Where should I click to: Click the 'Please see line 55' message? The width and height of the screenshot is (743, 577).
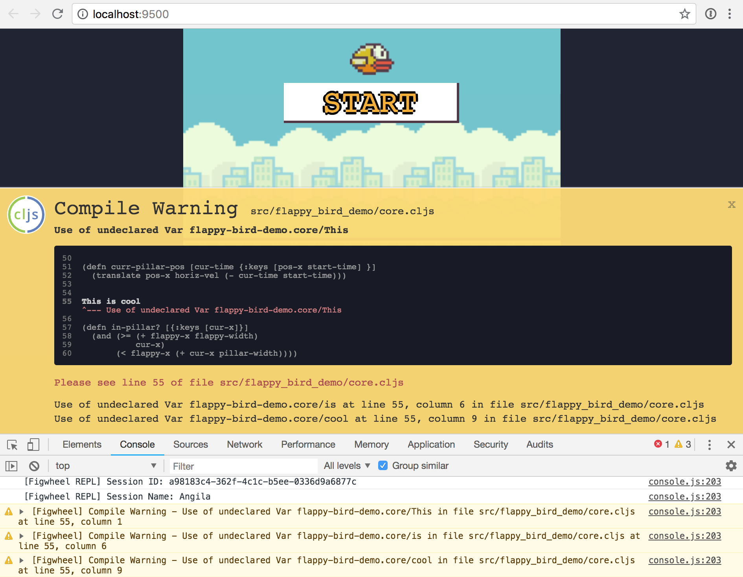(229, 382)
